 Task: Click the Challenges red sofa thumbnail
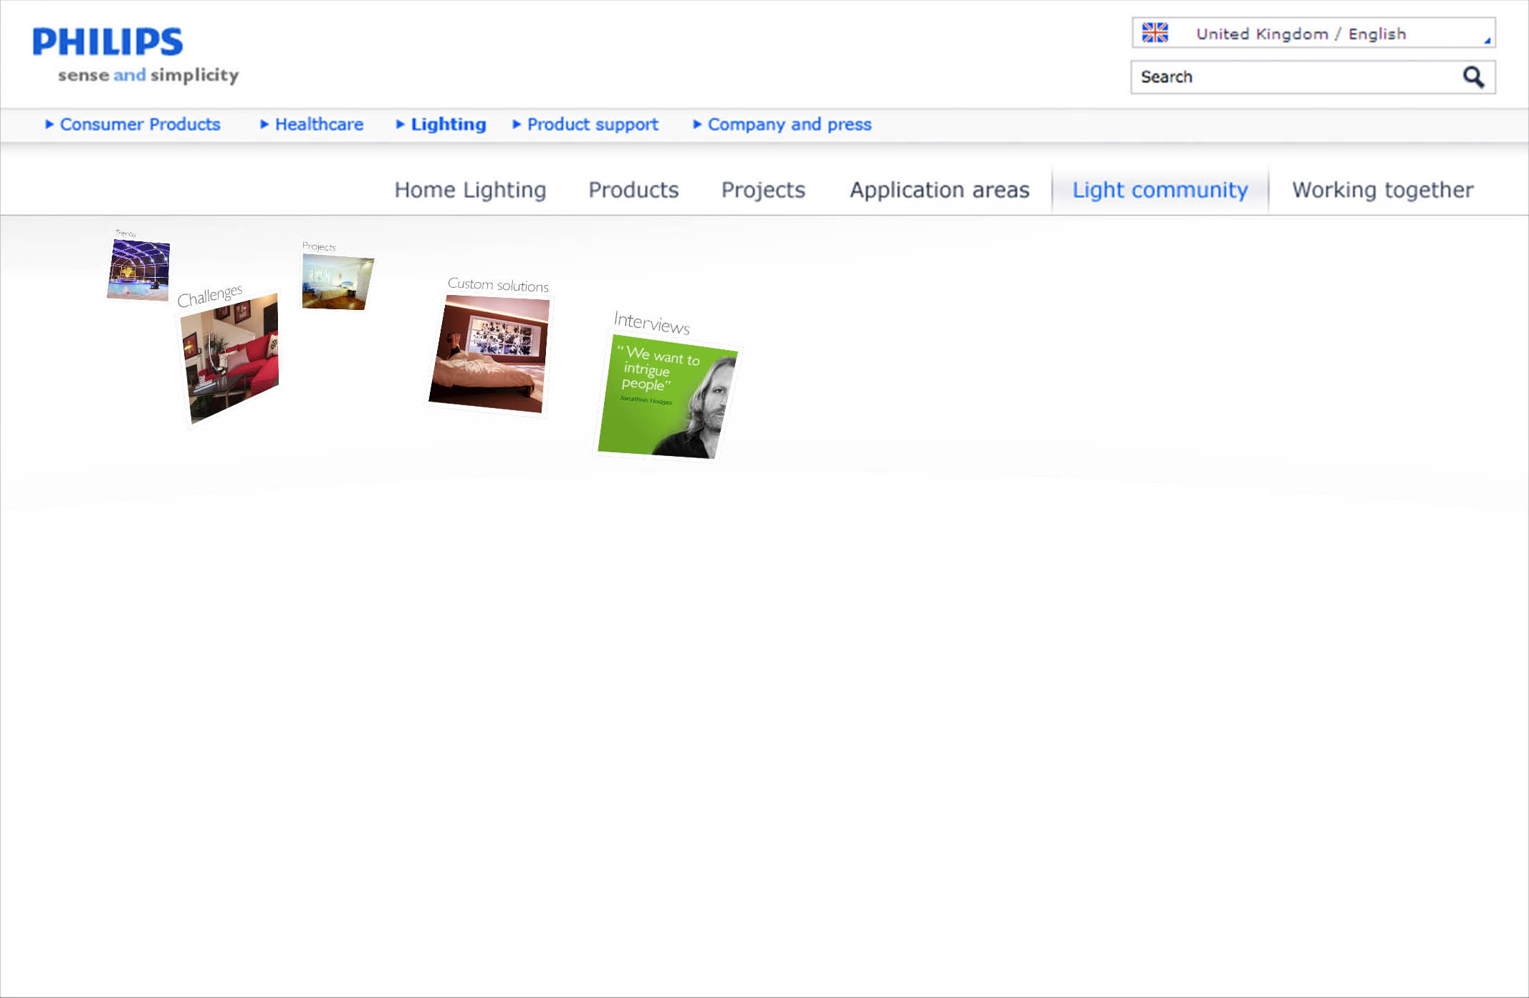point(230,356)
